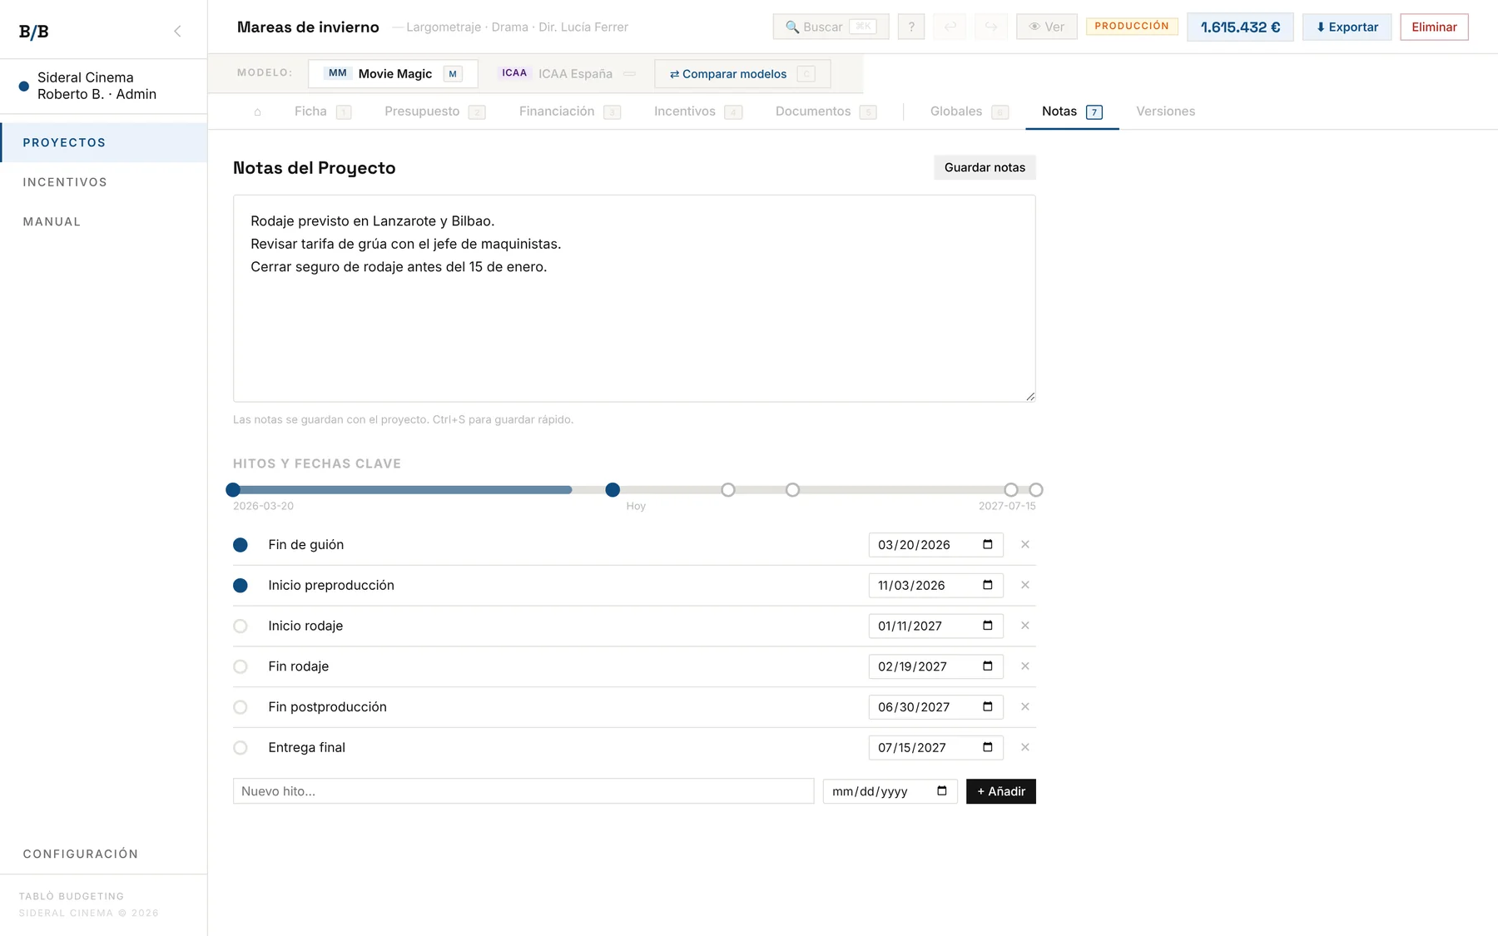
Task: Mark Inicio rodaje milestone as done
Action: pos(241,626)
